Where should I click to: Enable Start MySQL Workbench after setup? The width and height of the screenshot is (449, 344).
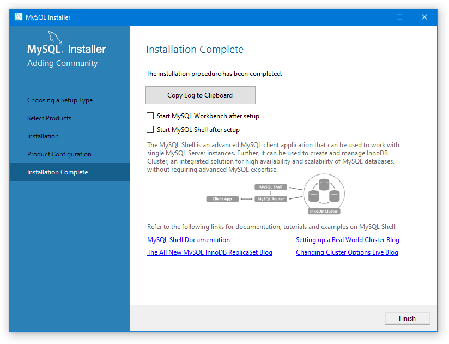click(x=150, y=116)
